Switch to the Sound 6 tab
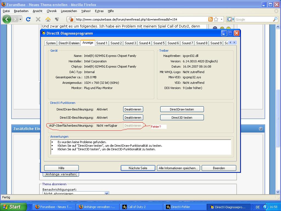 pyautogui.click(x=173, y=43)
